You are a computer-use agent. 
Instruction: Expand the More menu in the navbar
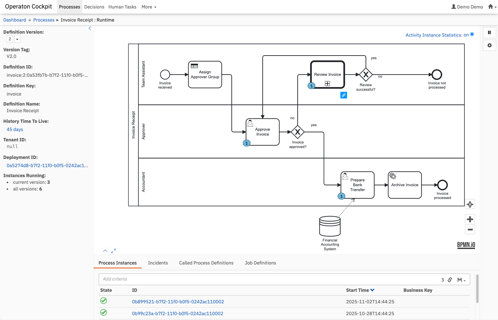tap(149, 7)
